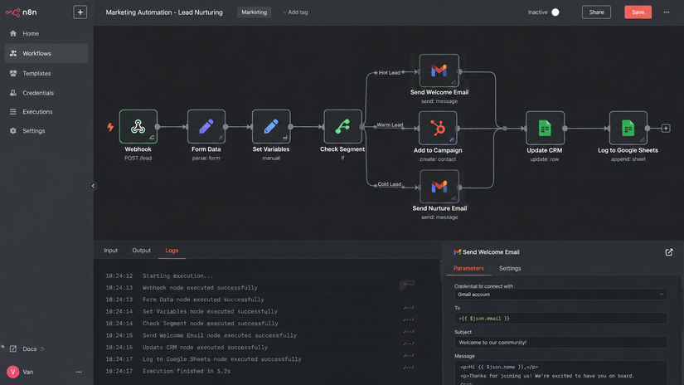Open the workflow more options menu

667,12
